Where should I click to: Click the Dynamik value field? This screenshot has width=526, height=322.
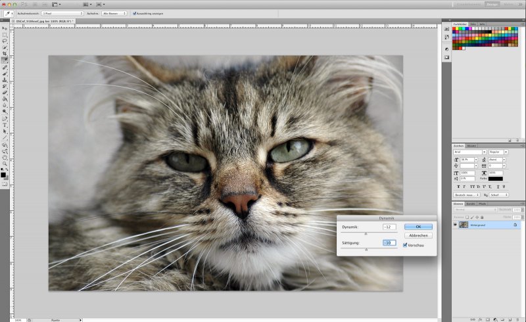(389, 227)
